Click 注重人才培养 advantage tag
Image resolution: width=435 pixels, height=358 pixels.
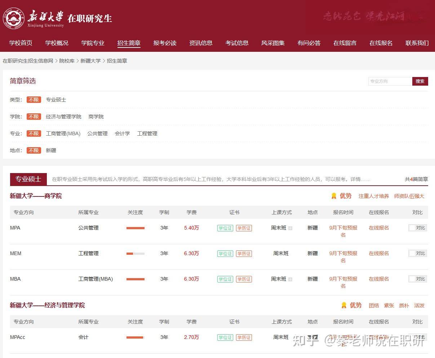point(374,196)
